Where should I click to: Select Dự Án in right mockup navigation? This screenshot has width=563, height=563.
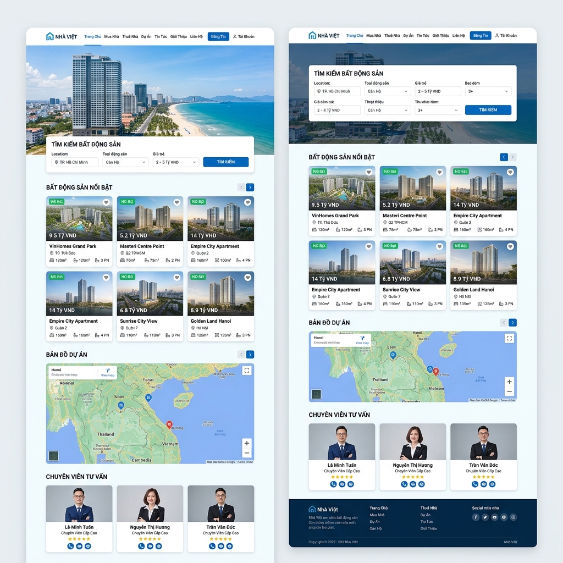pos(409,36)
